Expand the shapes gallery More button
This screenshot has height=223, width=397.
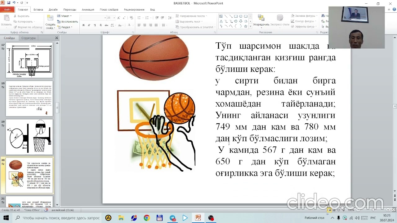[x=250, y=27]
